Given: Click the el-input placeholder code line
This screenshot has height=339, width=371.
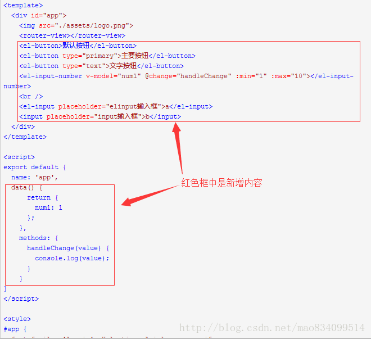Looking at the screenshot, I should [x=116, y=106].
